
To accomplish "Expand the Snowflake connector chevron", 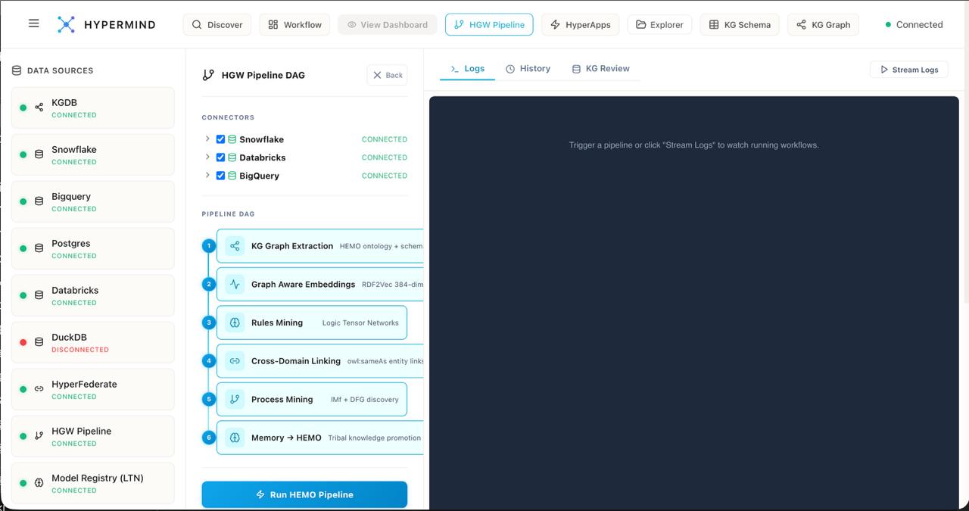I will 207,139.
